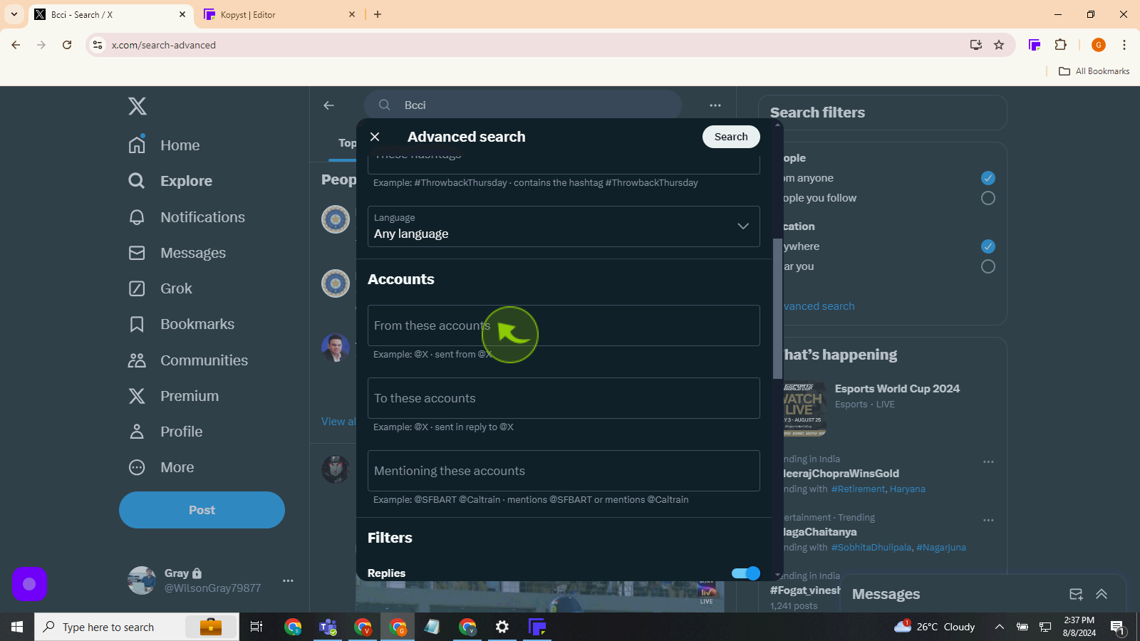Focus the To these accounts field
The height and width of the screenshot is (641, 1140).
[564, 398]
